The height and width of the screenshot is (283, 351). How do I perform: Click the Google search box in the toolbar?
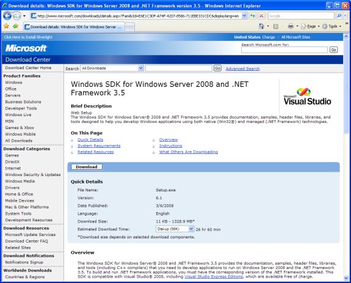tap(301, 16)
